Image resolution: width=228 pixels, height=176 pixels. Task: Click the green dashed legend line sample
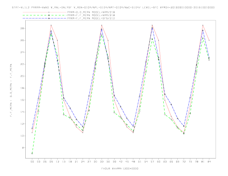[x=45, y=15]
